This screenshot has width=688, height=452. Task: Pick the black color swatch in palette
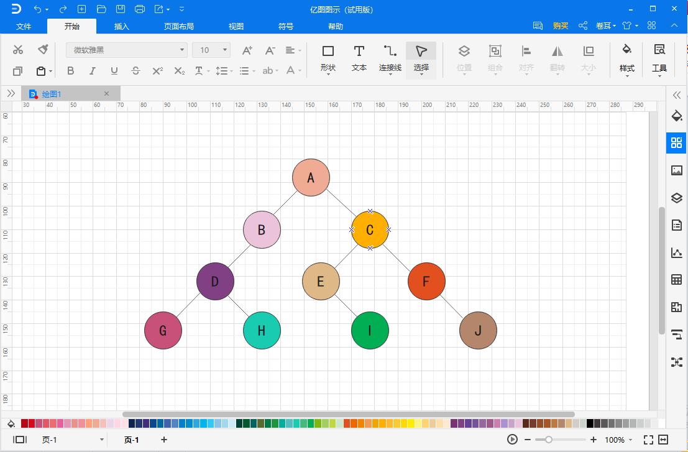click(x=590, y=423)
